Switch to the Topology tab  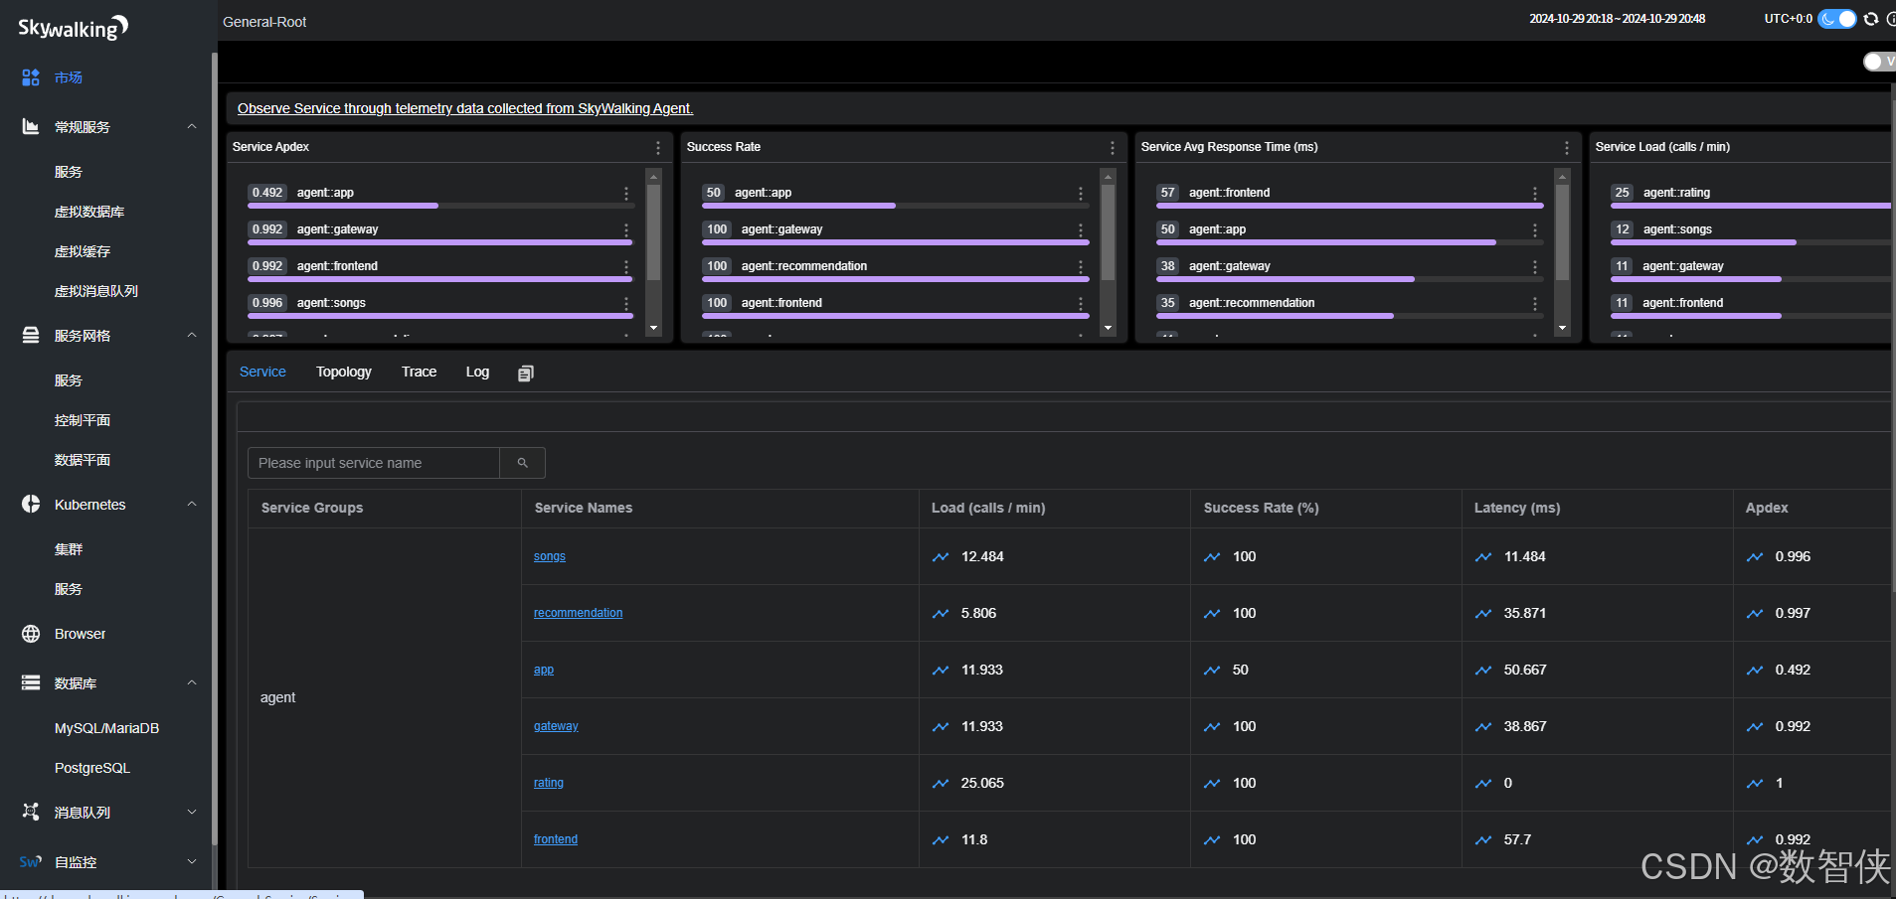pyautogui.click(x=344, y=372)
